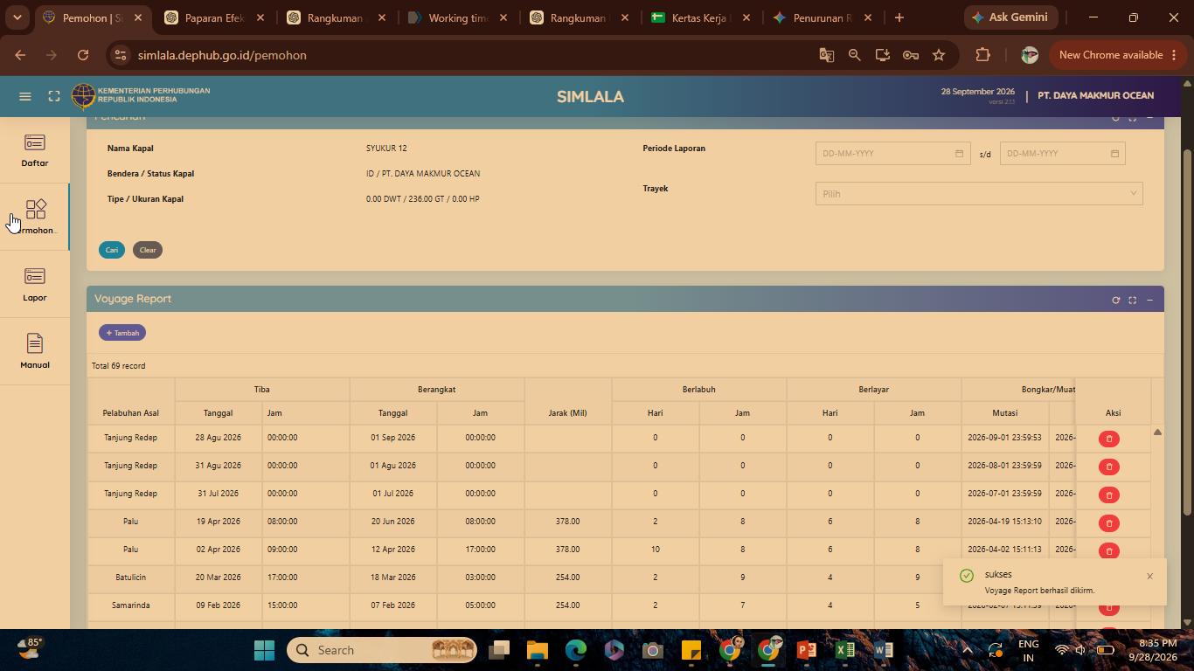
Task: Collapse the Voyage Report panel
Action: click(x=1149, y=300)
